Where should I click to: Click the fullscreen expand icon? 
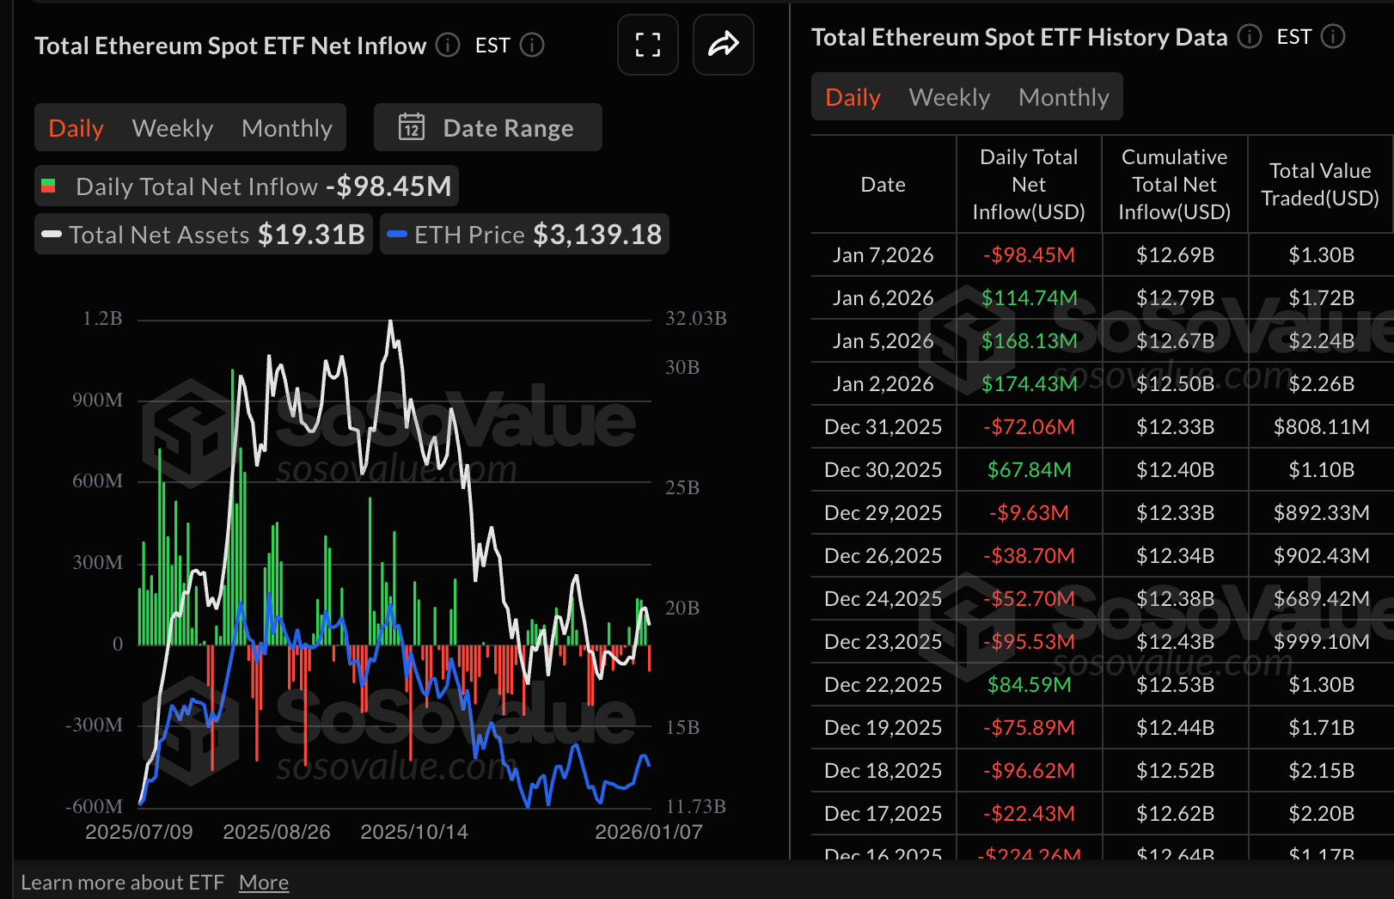click(x=648, y=45)
